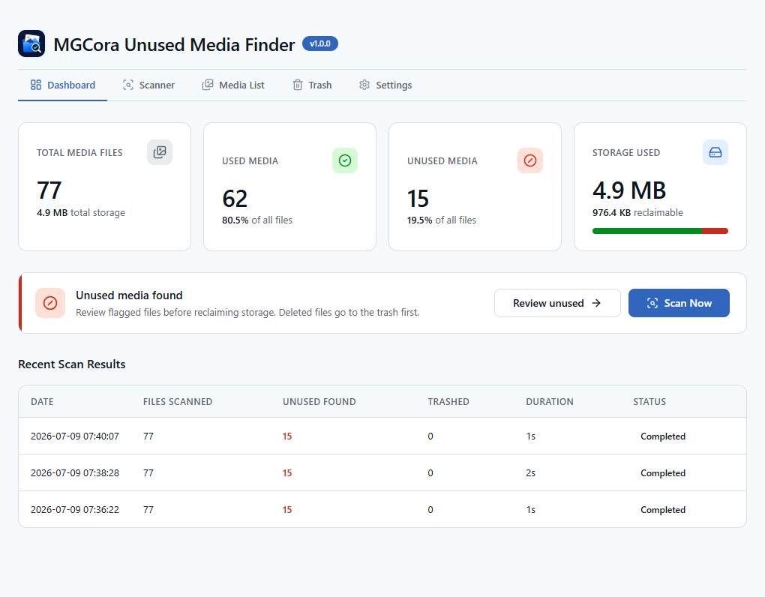Viewport: 765px width, 597px height.
Task: Open the Settings tab
Action: (385, 85)
